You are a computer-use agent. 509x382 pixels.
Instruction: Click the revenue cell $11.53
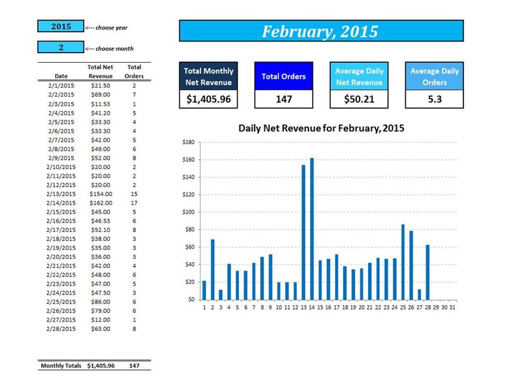click(101, 104)
